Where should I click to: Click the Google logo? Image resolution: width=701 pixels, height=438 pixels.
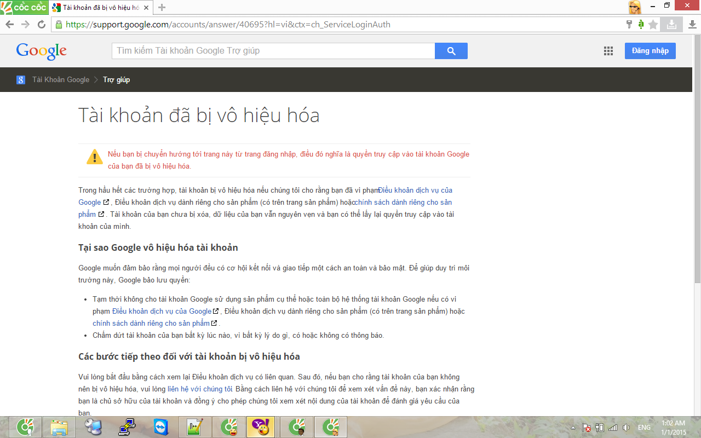(x=42, y=51)
